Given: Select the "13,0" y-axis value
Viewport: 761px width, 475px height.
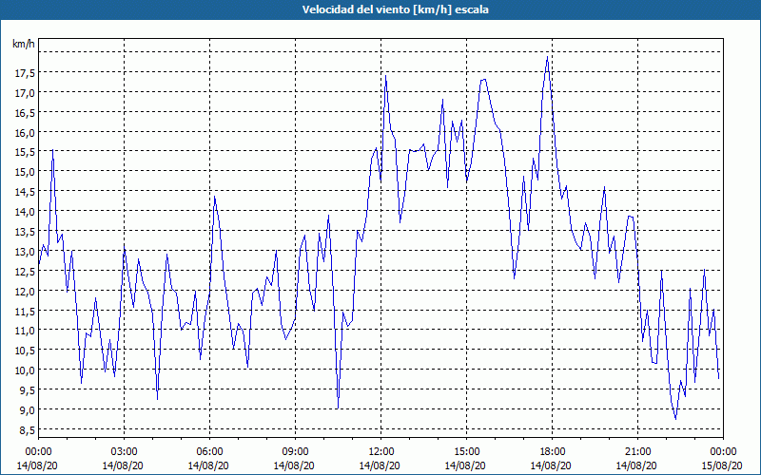Looking at the screenshot, I should pyautogui.click(x=25, y=251).
